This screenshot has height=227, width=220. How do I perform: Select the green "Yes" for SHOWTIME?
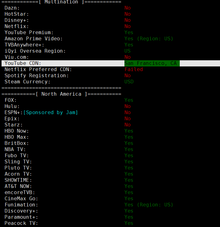click(x=129, y=180)
